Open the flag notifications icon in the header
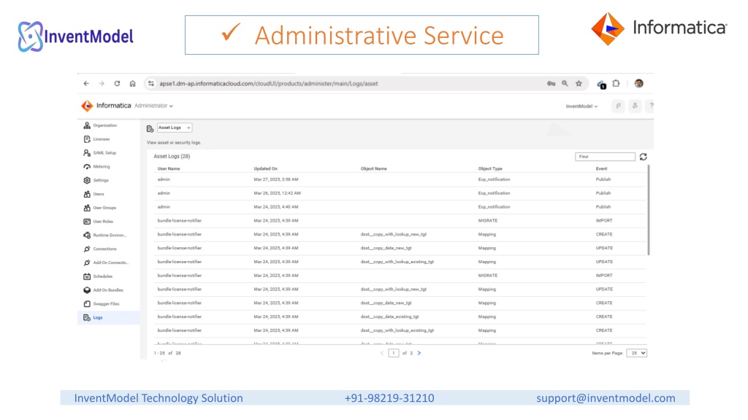748x420 pixels. pos(618,106)
